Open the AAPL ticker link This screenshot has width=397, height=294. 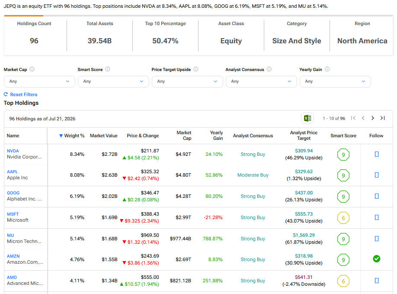coord(12,171)
